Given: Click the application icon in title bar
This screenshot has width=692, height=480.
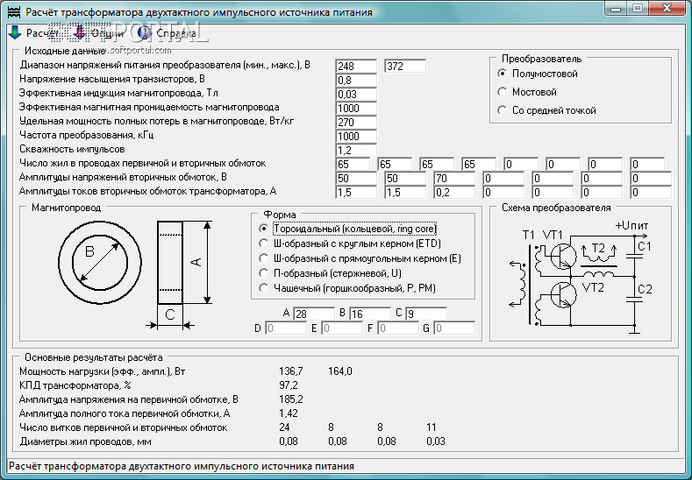Looking at the screenshot, I should 14,12.
